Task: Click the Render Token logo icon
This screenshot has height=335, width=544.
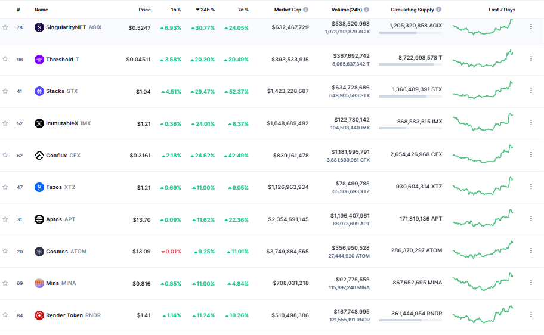Action: (x=39, y=315)
